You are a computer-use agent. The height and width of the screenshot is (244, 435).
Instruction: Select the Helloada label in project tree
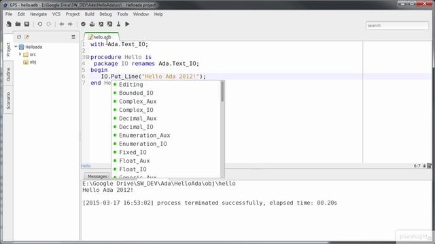(x=34, y=47)
